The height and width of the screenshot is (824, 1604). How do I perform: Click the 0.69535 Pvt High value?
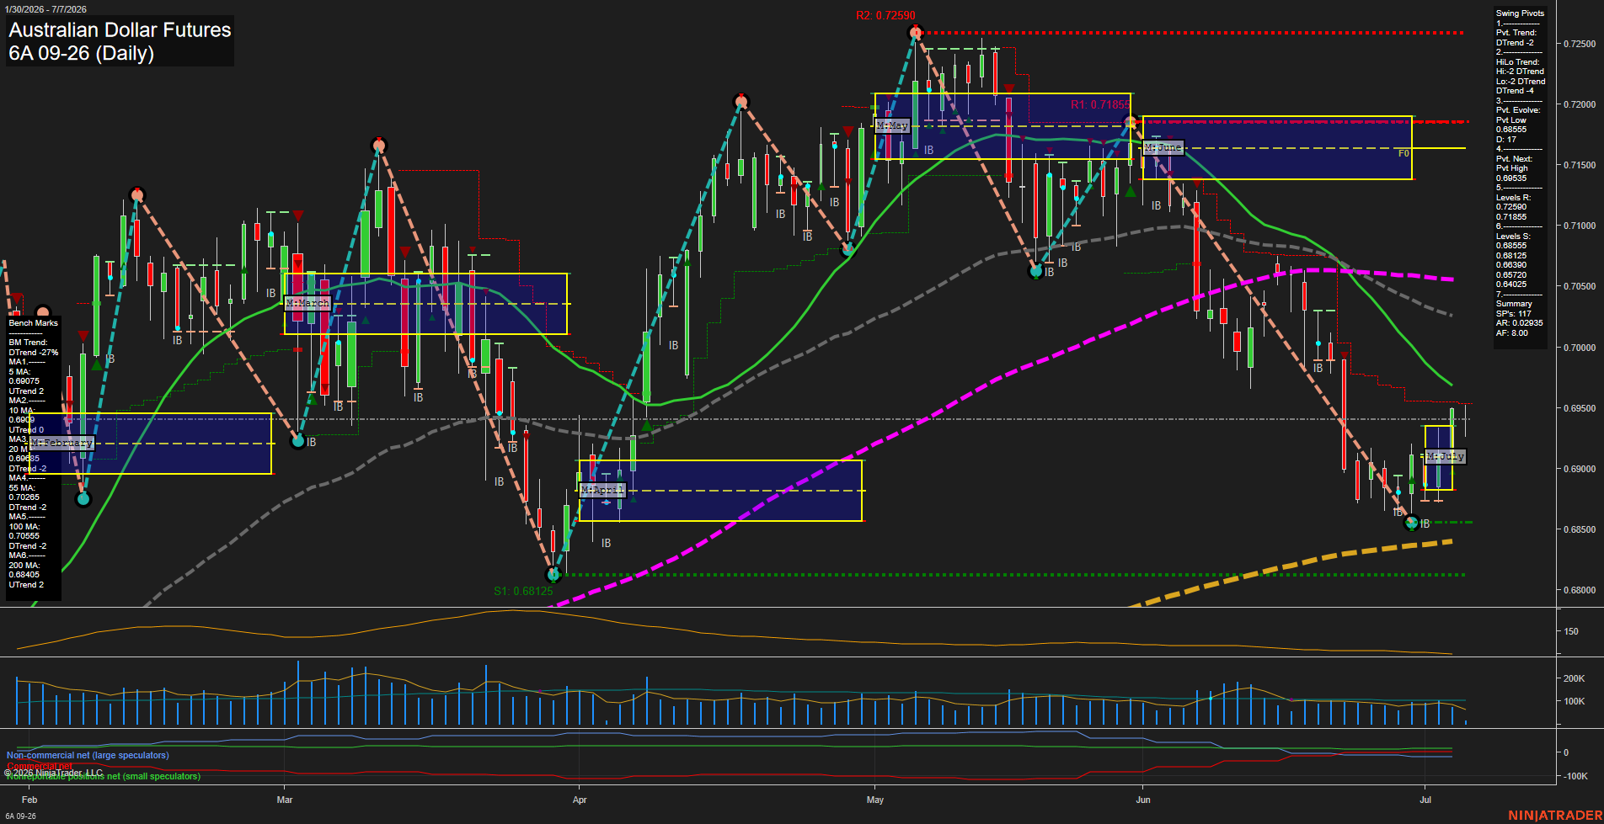1511,178
